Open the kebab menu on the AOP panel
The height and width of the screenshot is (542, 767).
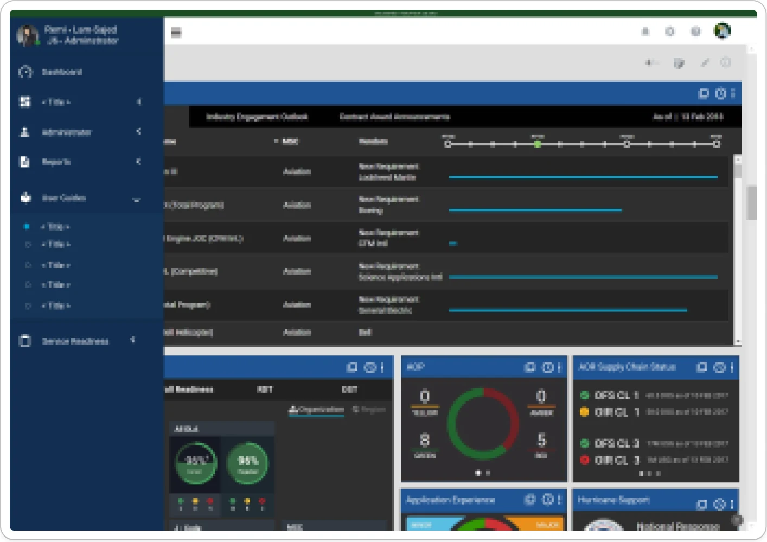(x=559, y=367)
